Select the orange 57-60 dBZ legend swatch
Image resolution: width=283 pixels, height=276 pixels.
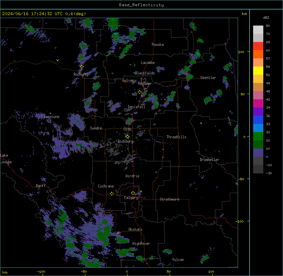(x=258, y=54)
